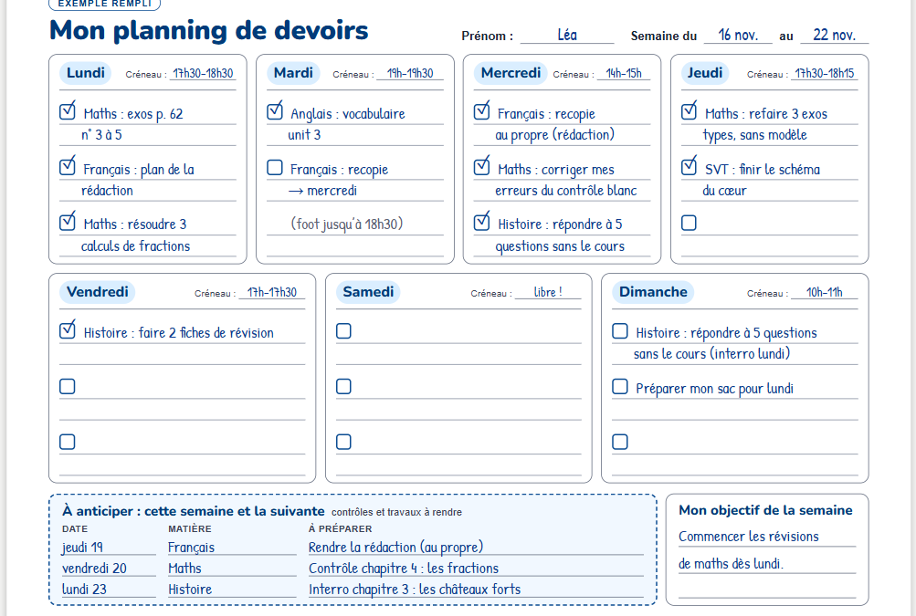Select the 'Mardi' day label
Image resolution: width=916 pixels, height=616 pixels.
coord(293,73)
